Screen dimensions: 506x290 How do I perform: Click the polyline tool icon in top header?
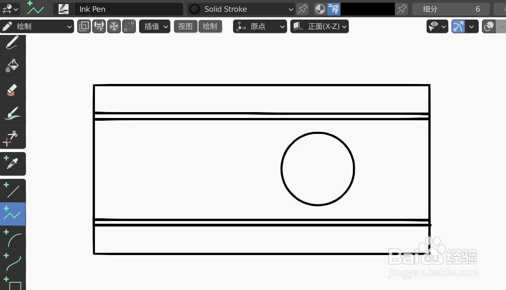pyautogui.click(x=35, y=8)
